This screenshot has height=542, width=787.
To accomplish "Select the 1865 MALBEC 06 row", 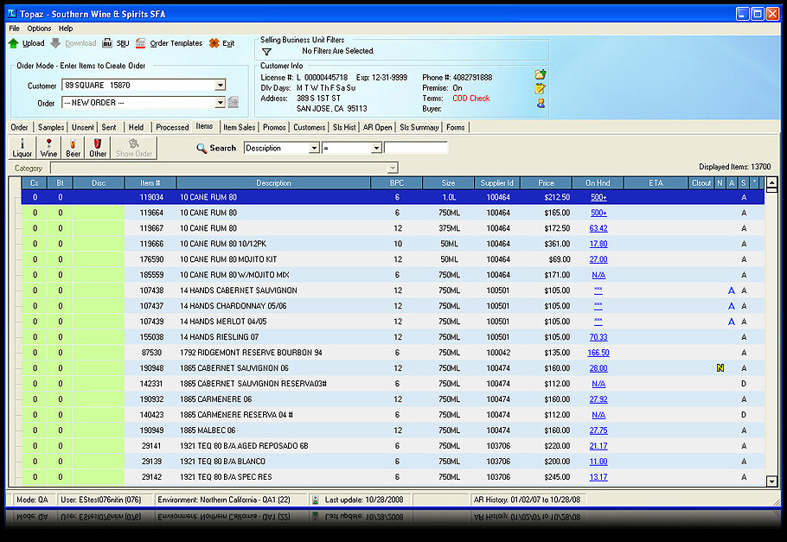I will pos(393,430).
